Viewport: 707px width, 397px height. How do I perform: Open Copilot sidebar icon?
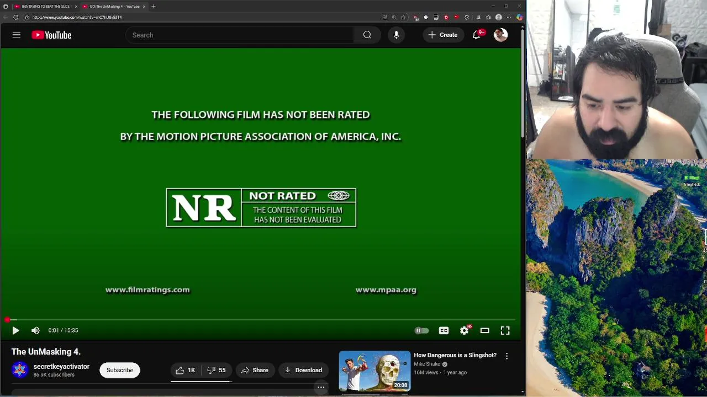(x=519, y=17)
